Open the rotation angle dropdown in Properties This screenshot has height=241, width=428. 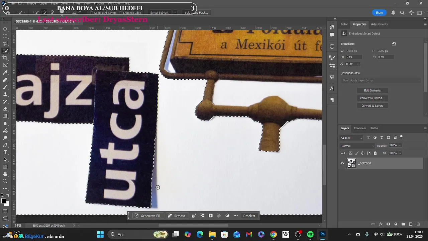tap(358, 64)
